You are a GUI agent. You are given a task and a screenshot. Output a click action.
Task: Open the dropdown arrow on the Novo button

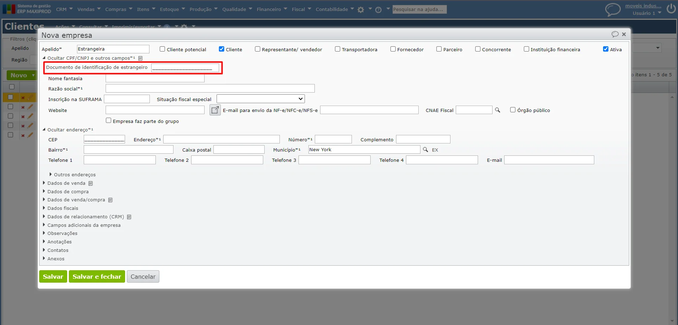pyautogui.click(x=33, y=75)
